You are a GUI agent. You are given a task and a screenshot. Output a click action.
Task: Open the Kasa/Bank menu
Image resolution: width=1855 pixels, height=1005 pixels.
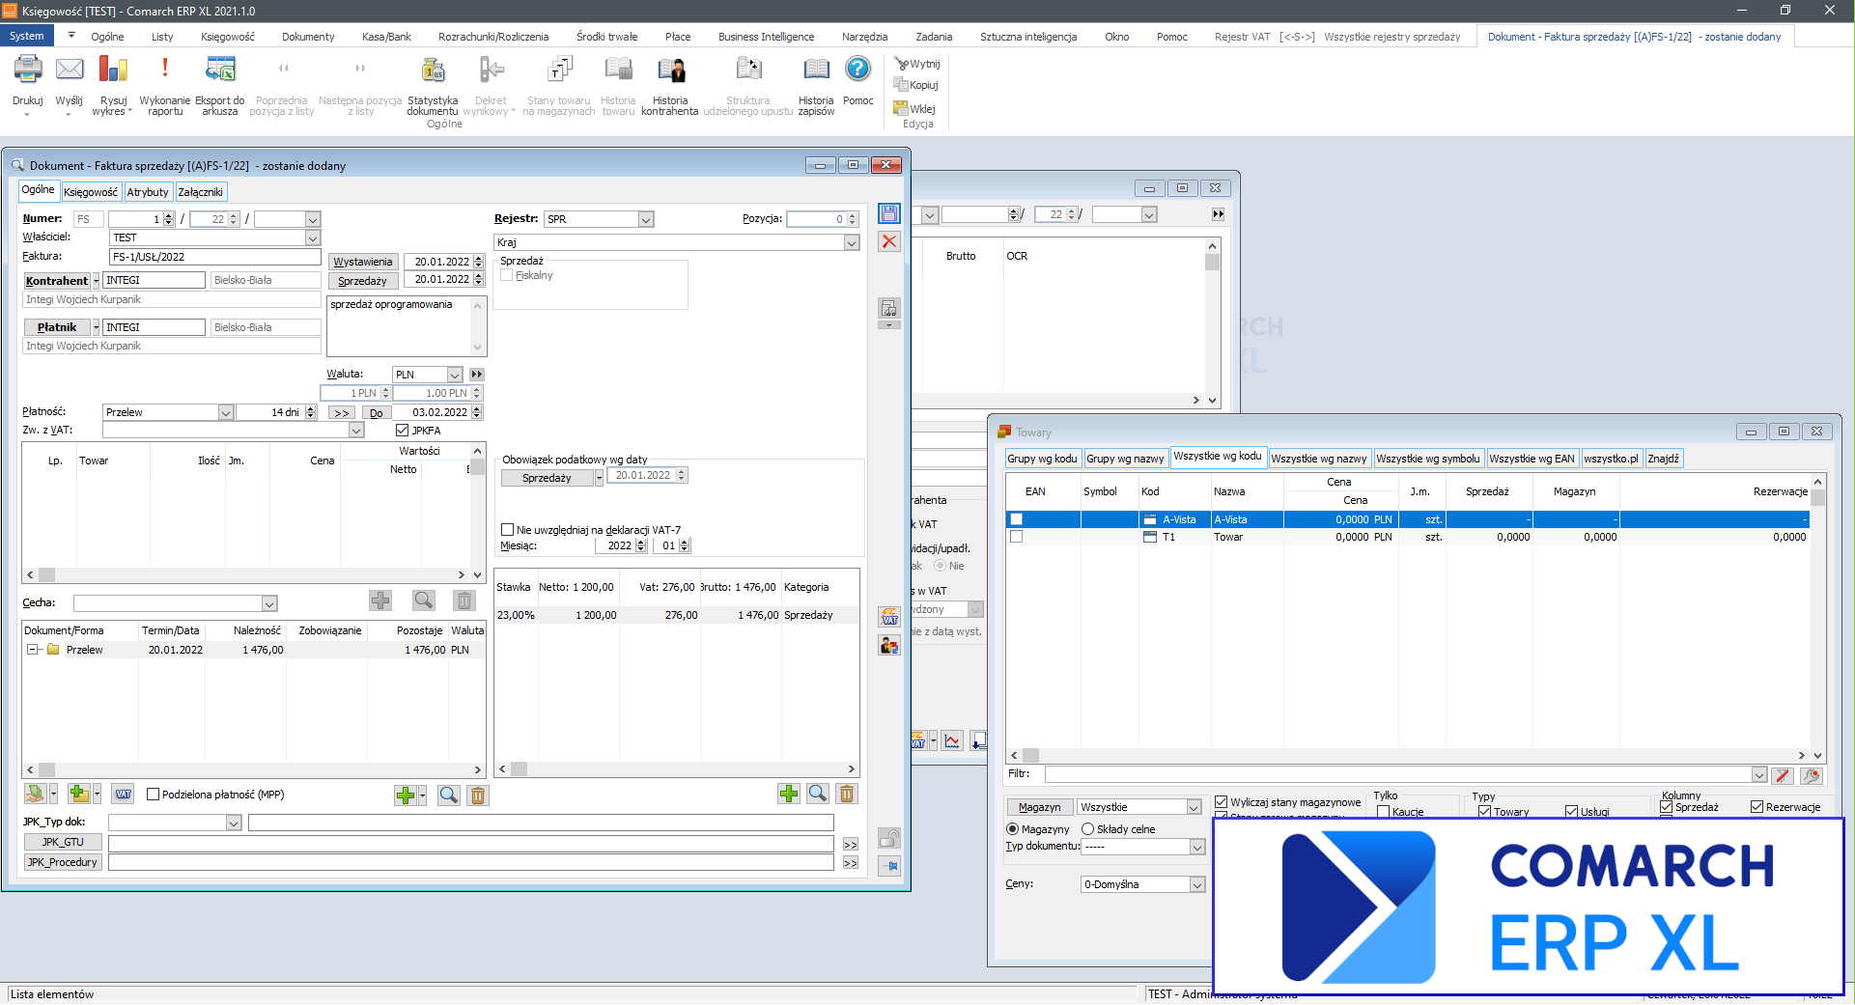pos(386,37)
